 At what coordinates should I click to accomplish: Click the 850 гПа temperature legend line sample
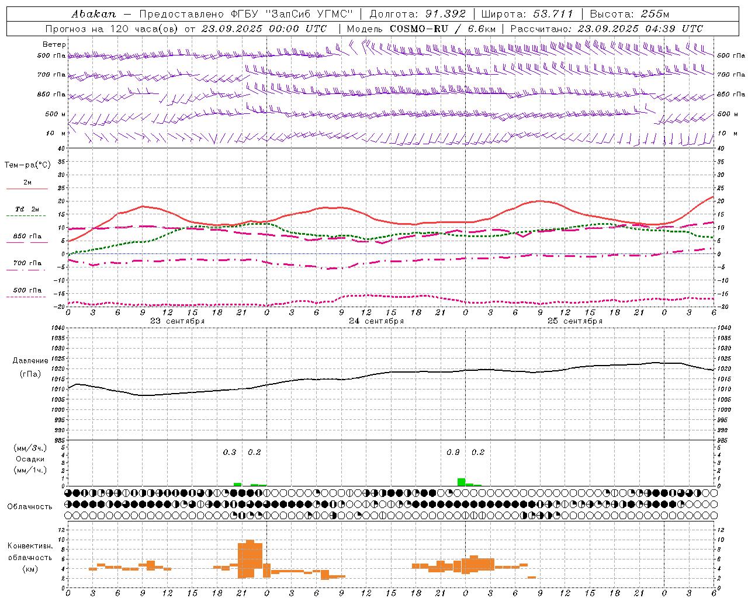coord(27,242)
